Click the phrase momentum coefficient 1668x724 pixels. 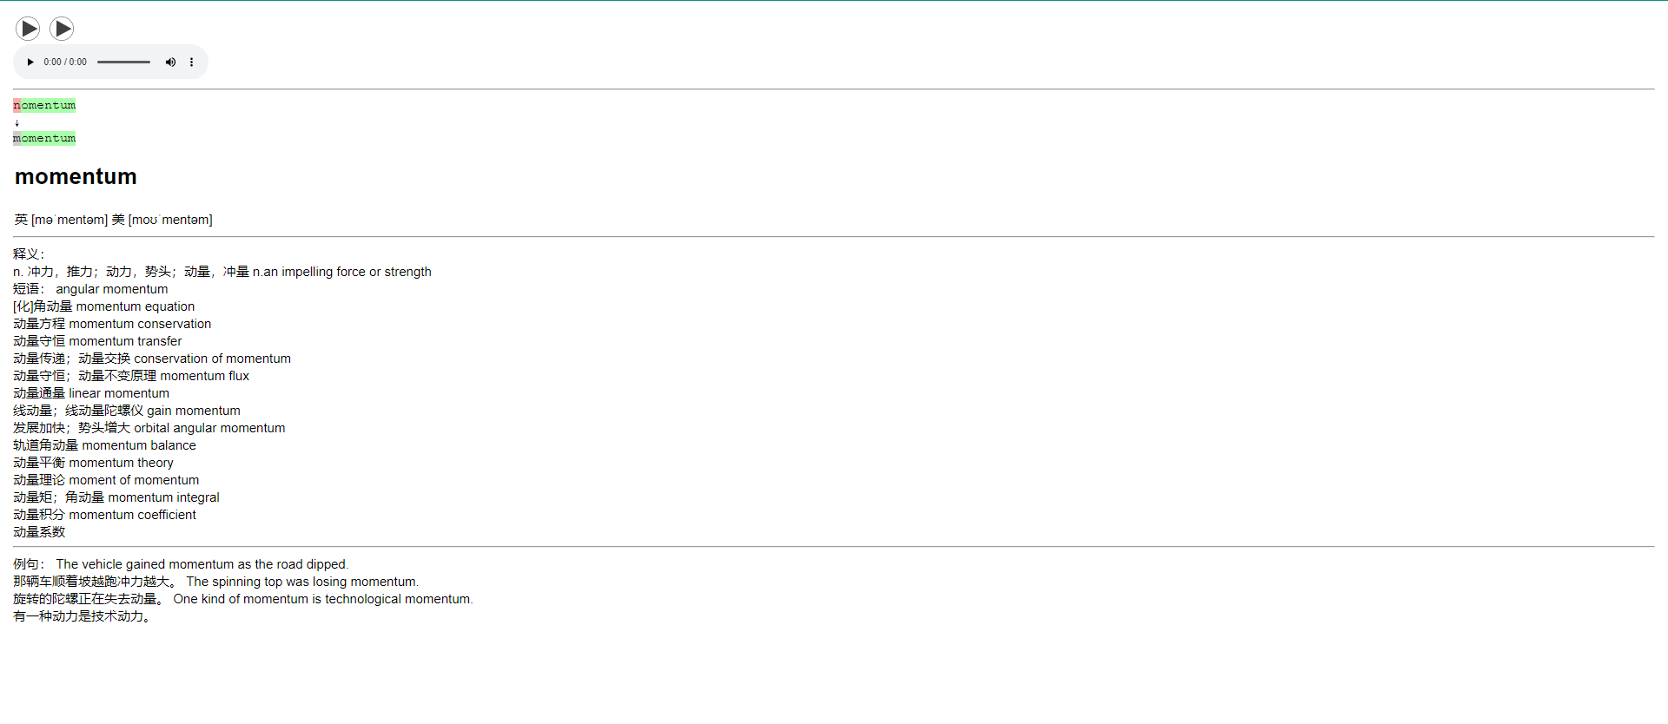[x=132, y=515]
